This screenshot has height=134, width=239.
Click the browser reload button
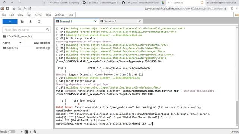[x=232, y=9]
